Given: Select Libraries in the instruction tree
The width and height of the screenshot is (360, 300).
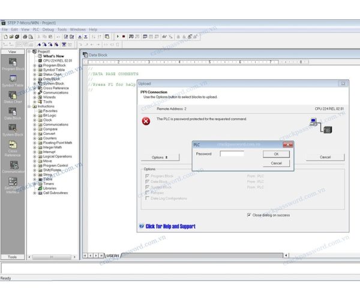Looking at the screenshot, I should (50, 188).
